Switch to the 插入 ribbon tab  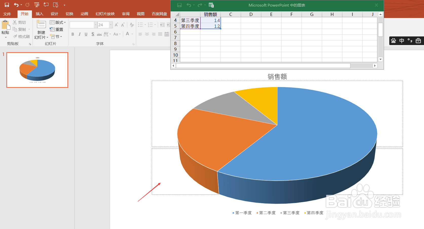tap(39, 14)
